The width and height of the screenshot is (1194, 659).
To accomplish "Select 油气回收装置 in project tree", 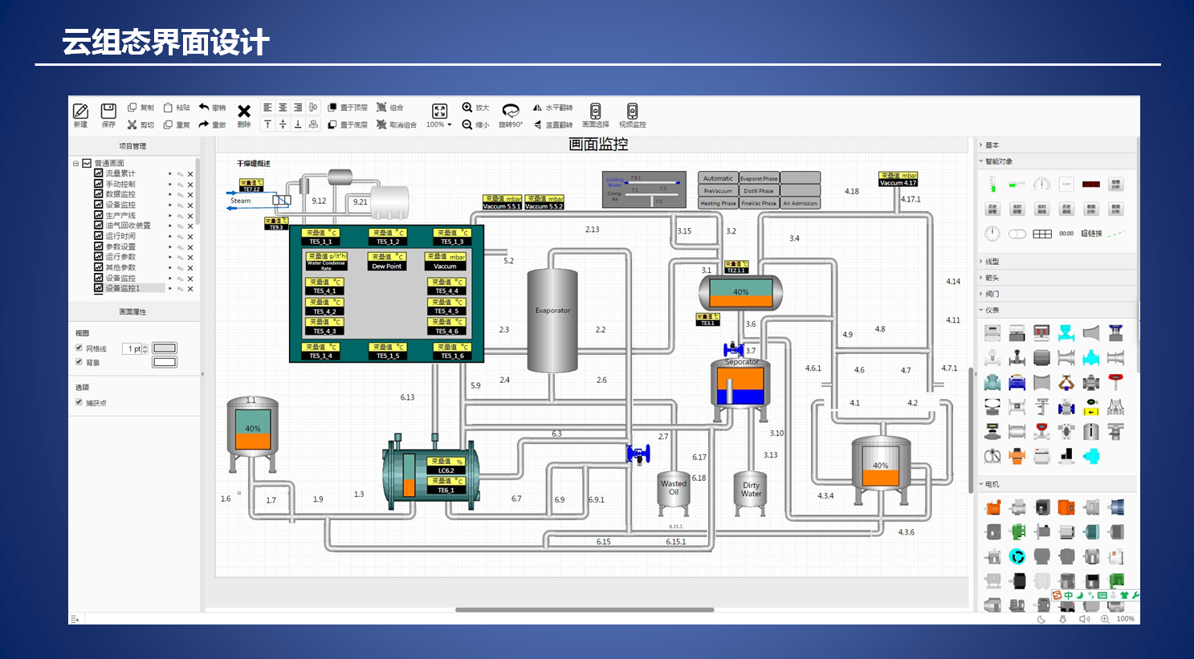I will click(128, 226).
